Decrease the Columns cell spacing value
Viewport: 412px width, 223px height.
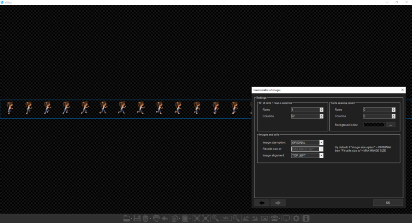click(x=394, y=117)
